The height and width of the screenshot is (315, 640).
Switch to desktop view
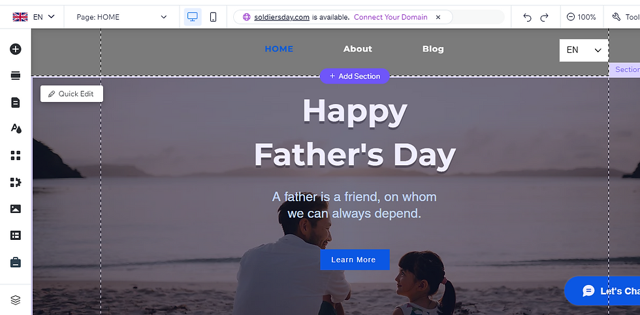pos(193,17)
